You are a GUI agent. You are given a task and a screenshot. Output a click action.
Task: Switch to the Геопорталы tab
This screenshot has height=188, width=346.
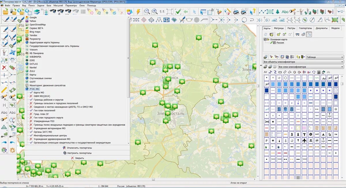(x=305, y=28)
